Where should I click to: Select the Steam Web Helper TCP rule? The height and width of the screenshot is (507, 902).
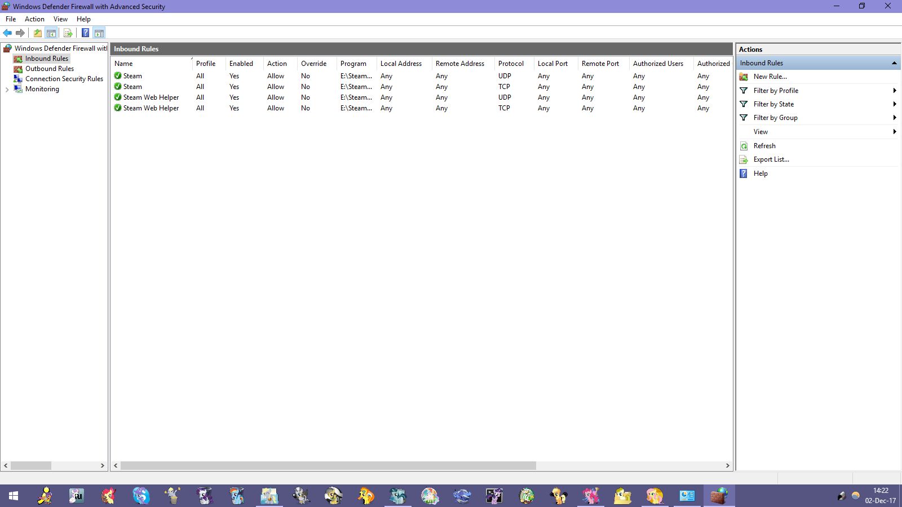tap(422, 108)
